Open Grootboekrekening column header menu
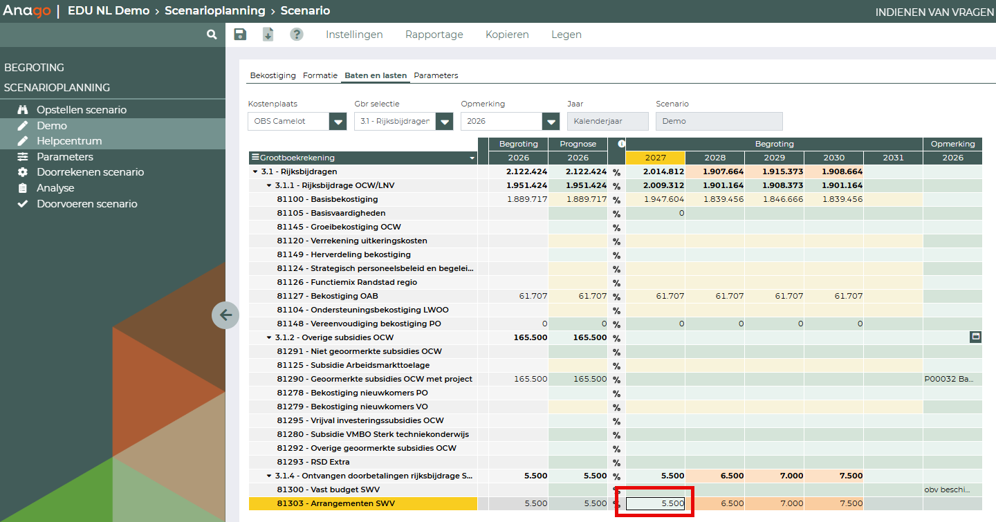 pyautogui.click(x=472, y=158)
